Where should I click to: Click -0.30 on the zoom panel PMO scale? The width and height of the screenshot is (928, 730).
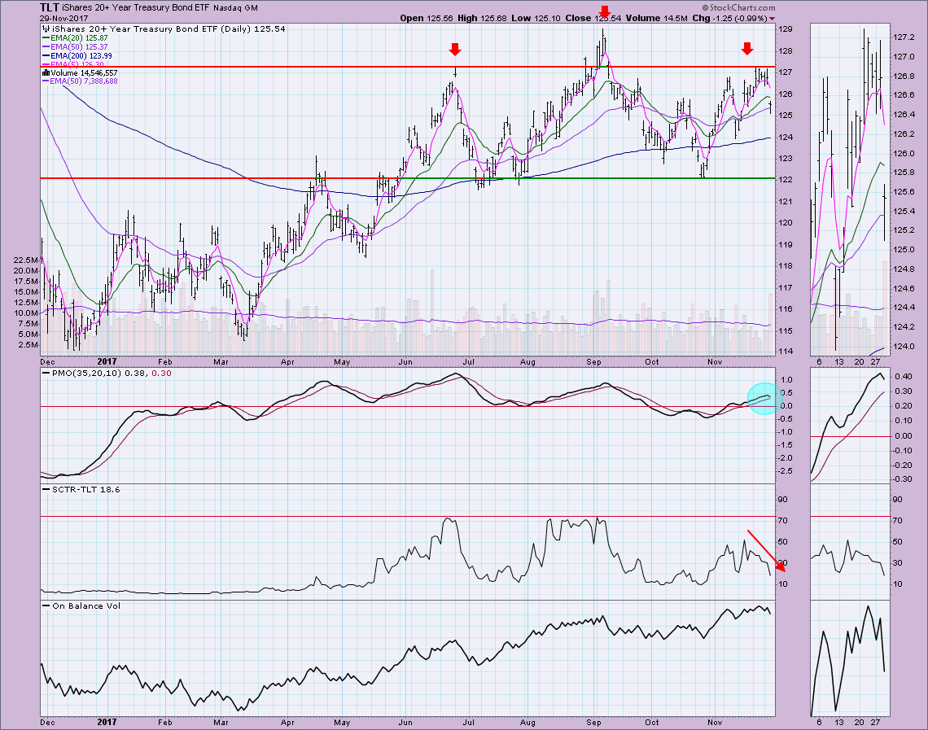[904, 480]
